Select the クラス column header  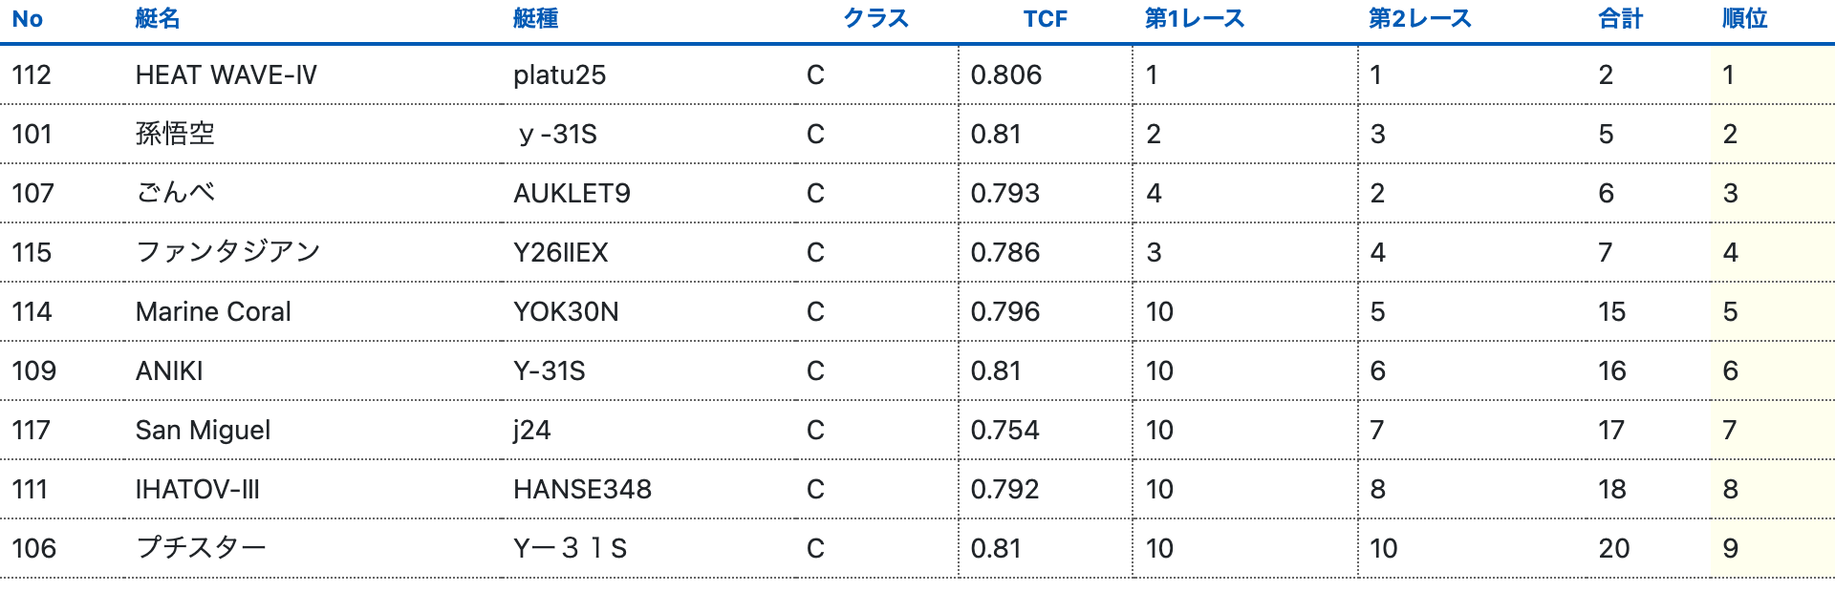click(x=875, y=19)
